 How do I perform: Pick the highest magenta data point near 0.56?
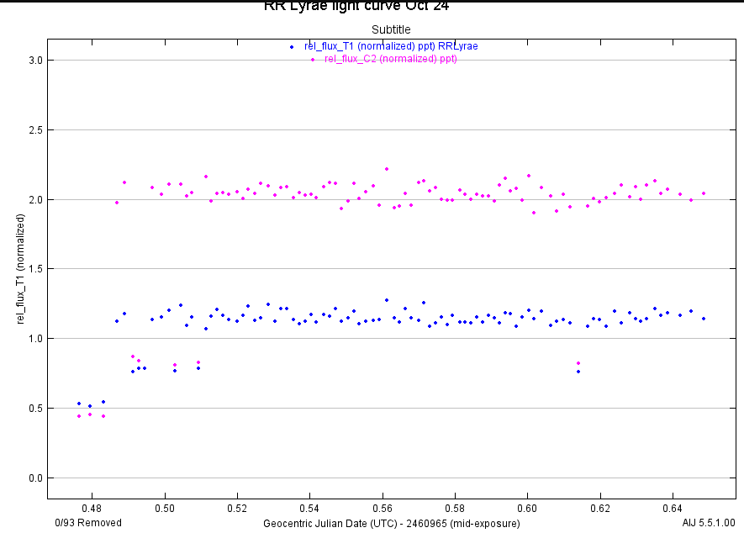pyautogui.click(x=387, y=169)
